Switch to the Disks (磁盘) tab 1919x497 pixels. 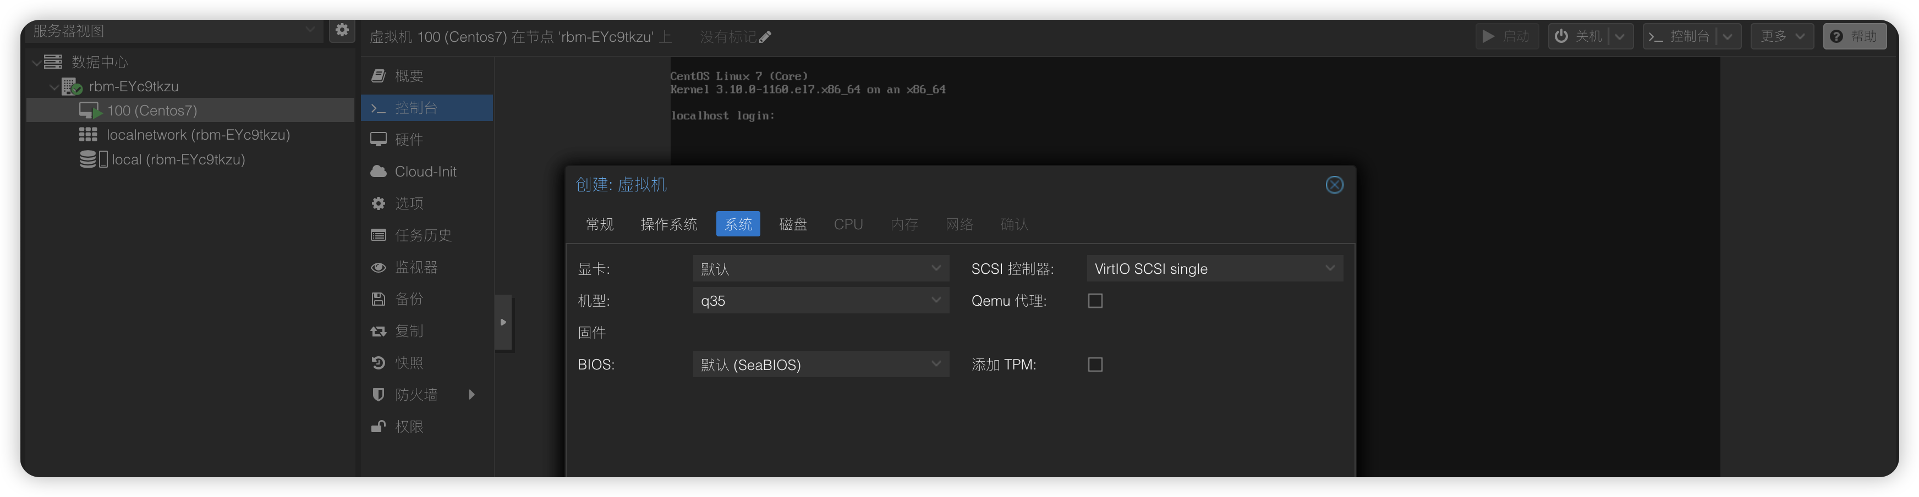(793, 225)
